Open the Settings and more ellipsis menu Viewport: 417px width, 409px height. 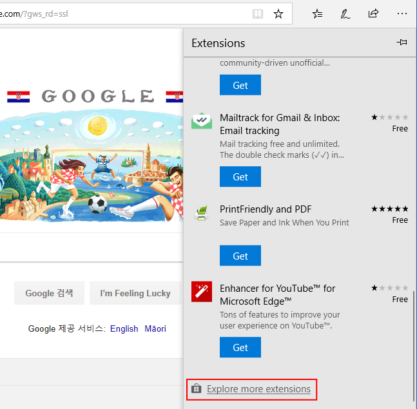tap(402, 14)
